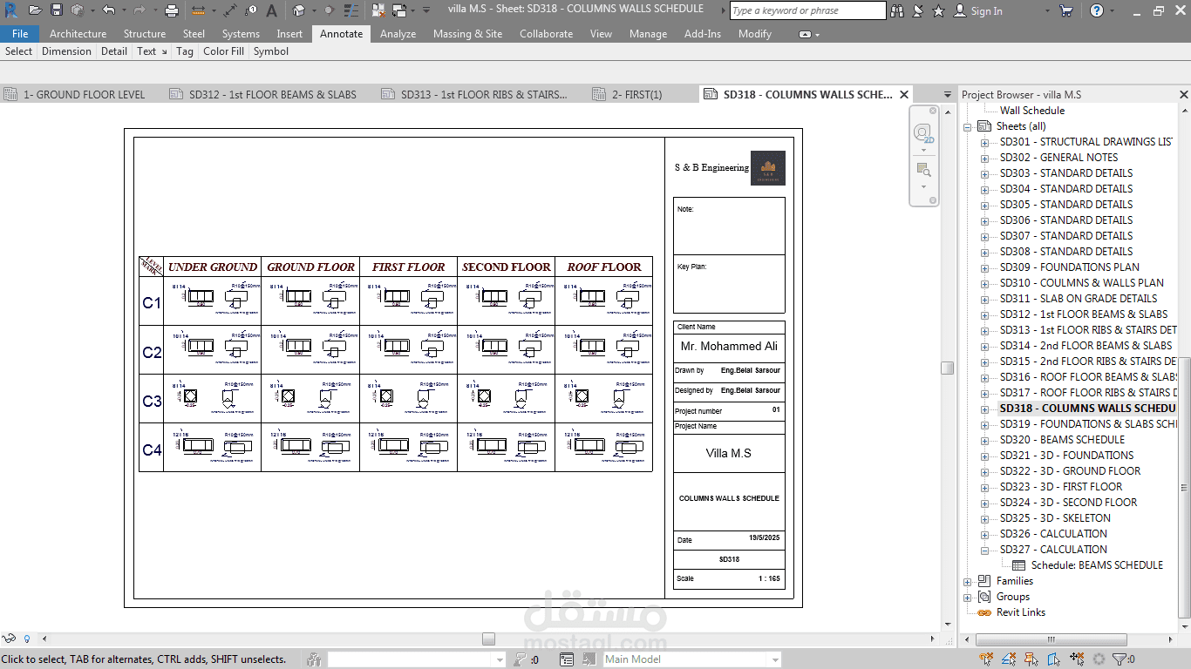Click the keyword search input field

(807, 10)
